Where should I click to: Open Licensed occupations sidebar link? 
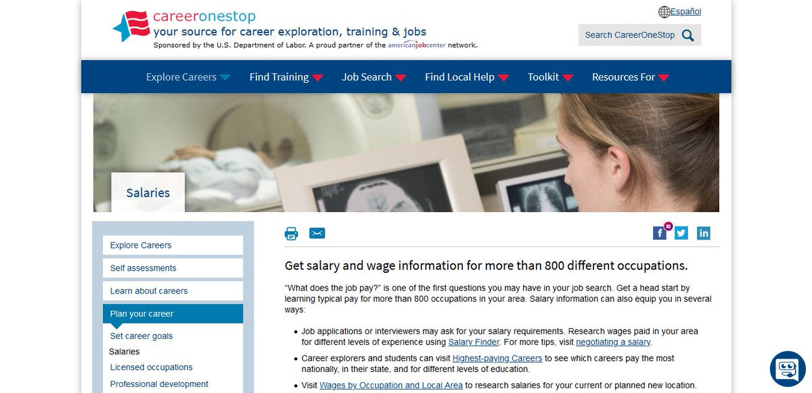[x=152, y=367]
